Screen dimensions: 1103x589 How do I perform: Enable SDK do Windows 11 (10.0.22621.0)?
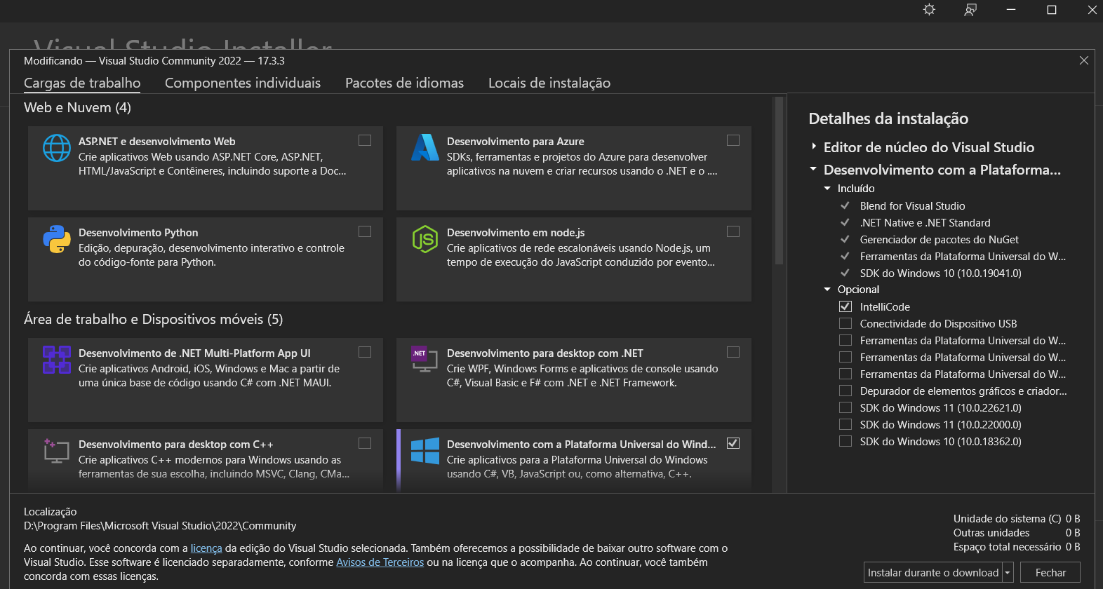click(845, 407)
